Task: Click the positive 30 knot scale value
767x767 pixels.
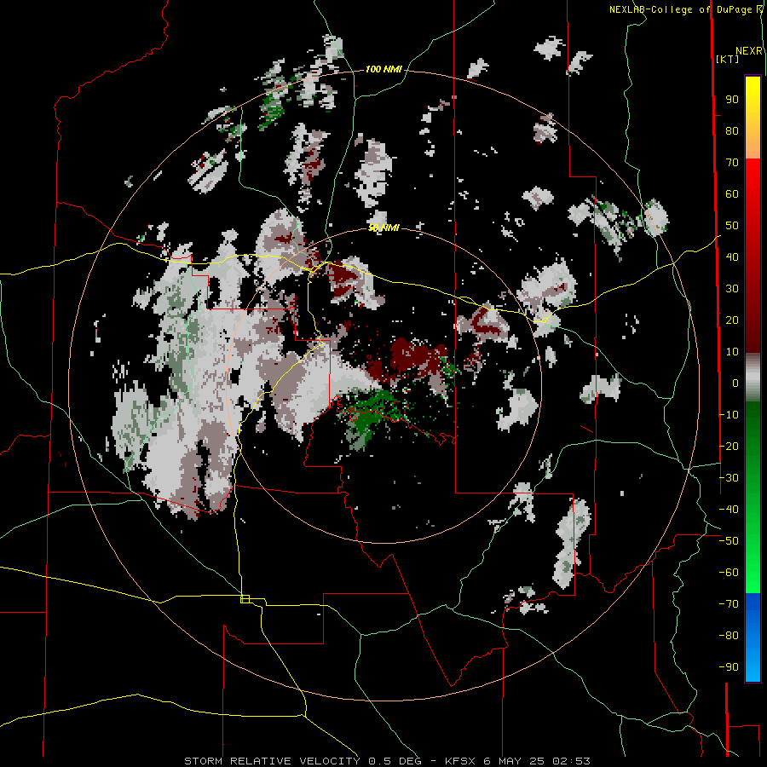Action: click(732, 289)
